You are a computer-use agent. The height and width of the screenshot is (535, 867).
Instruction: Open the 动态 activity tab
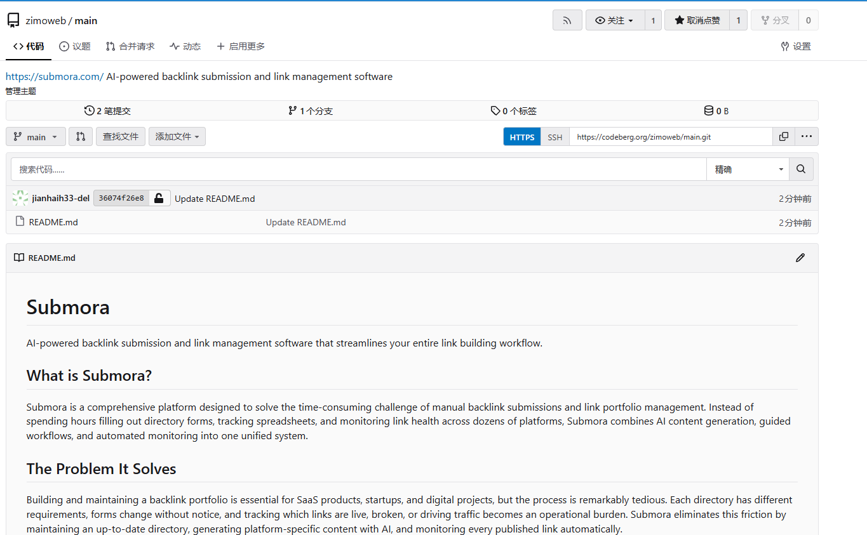click(185, 46)
